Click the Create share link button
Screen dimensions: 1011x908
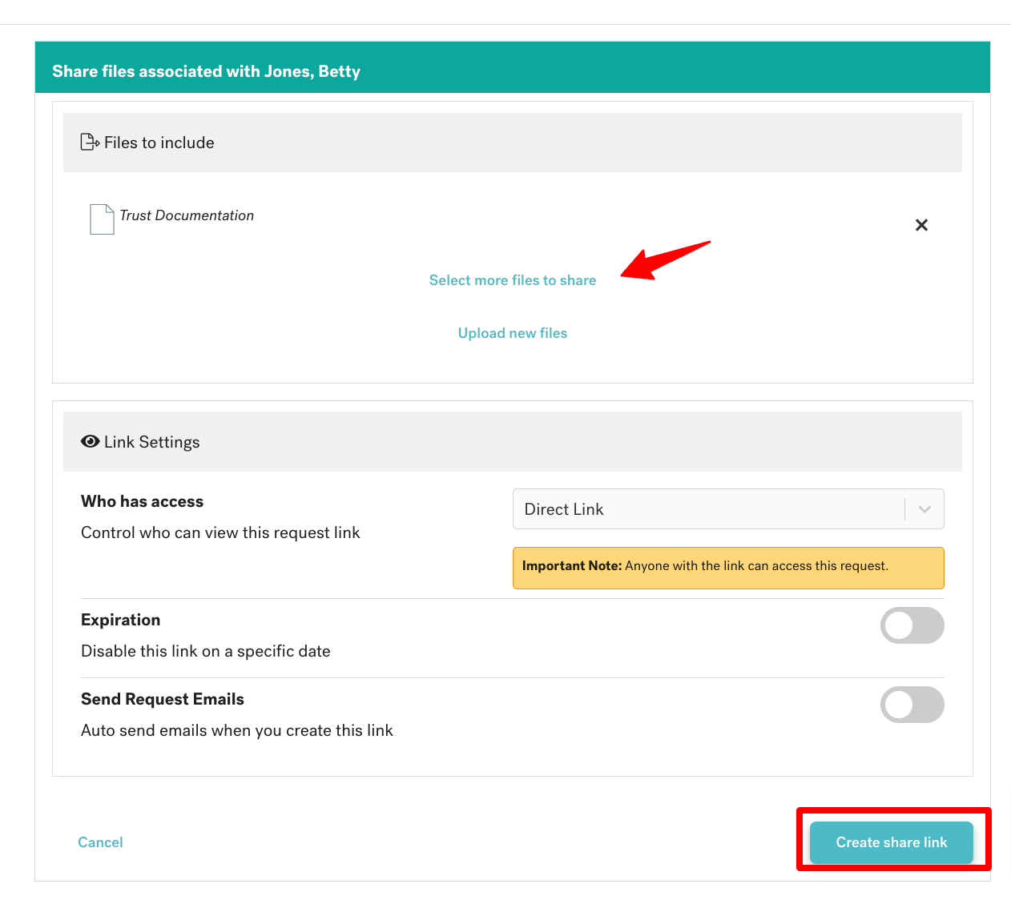pyautogui.click(x=892, y=842)
